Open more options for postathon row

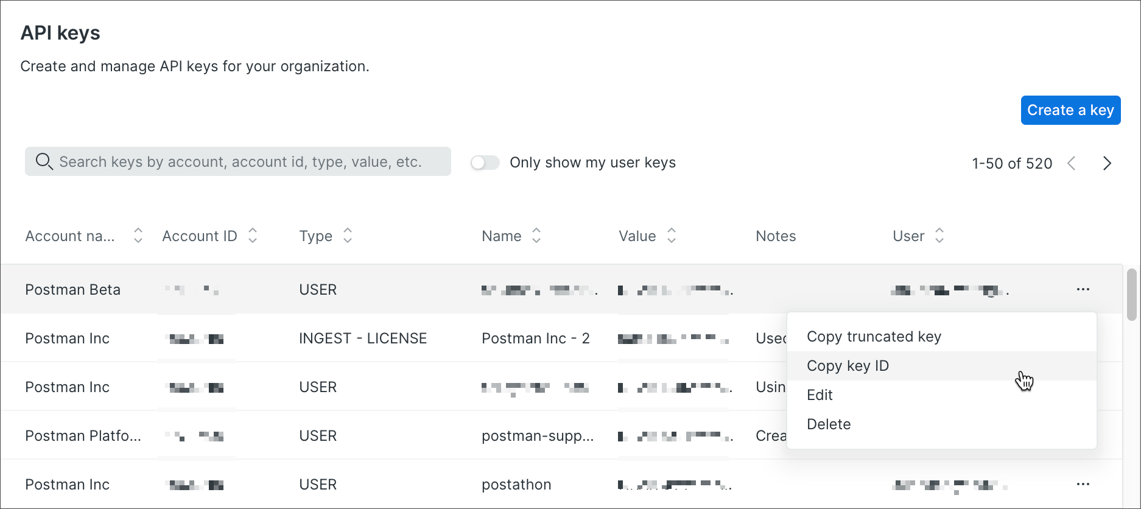(x=1083, y=484)
